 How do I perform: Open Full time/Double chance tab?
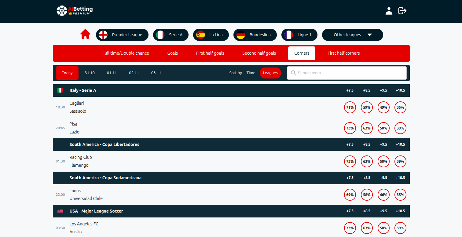coord(126,53)
